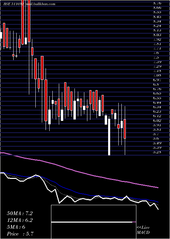Click the 6.76 price level
170x239 pixels.
point(157,89)
